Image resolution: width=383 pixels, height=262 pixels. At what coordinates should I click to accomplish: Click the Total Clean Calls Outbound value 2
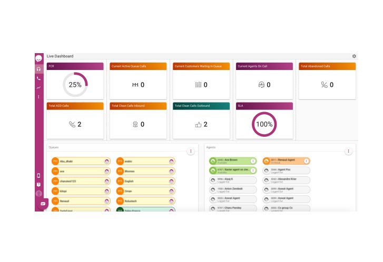tap(205, 124)
